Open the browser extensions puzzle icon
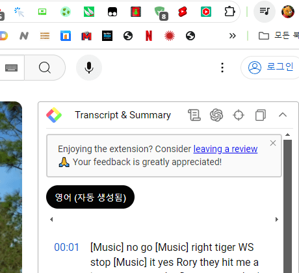Image resolution: width=299 pixels, height=273 pixels. (229, 12)
